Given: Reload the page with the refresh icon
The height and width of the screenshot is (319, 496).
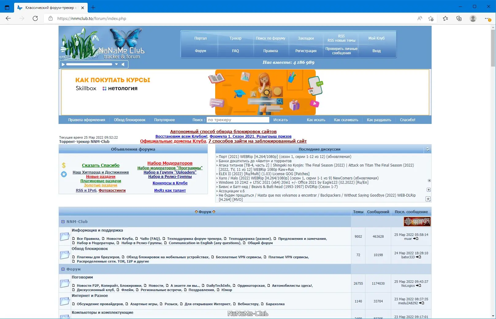Looking at the screenshot, I should click(x=35, y=18).
